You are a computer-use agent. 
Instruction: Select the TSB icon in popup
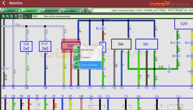click(x=77, y=65)
